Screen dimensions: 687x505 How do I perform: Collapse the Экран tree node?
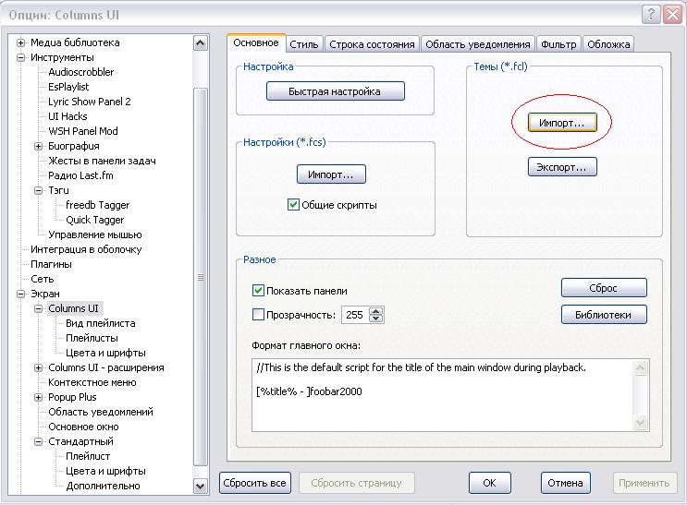click(21, 294)
